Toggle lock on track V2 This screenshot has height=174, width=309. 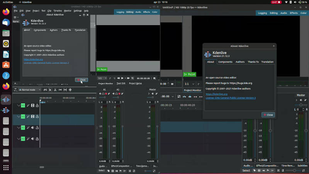tap(37, 106)
